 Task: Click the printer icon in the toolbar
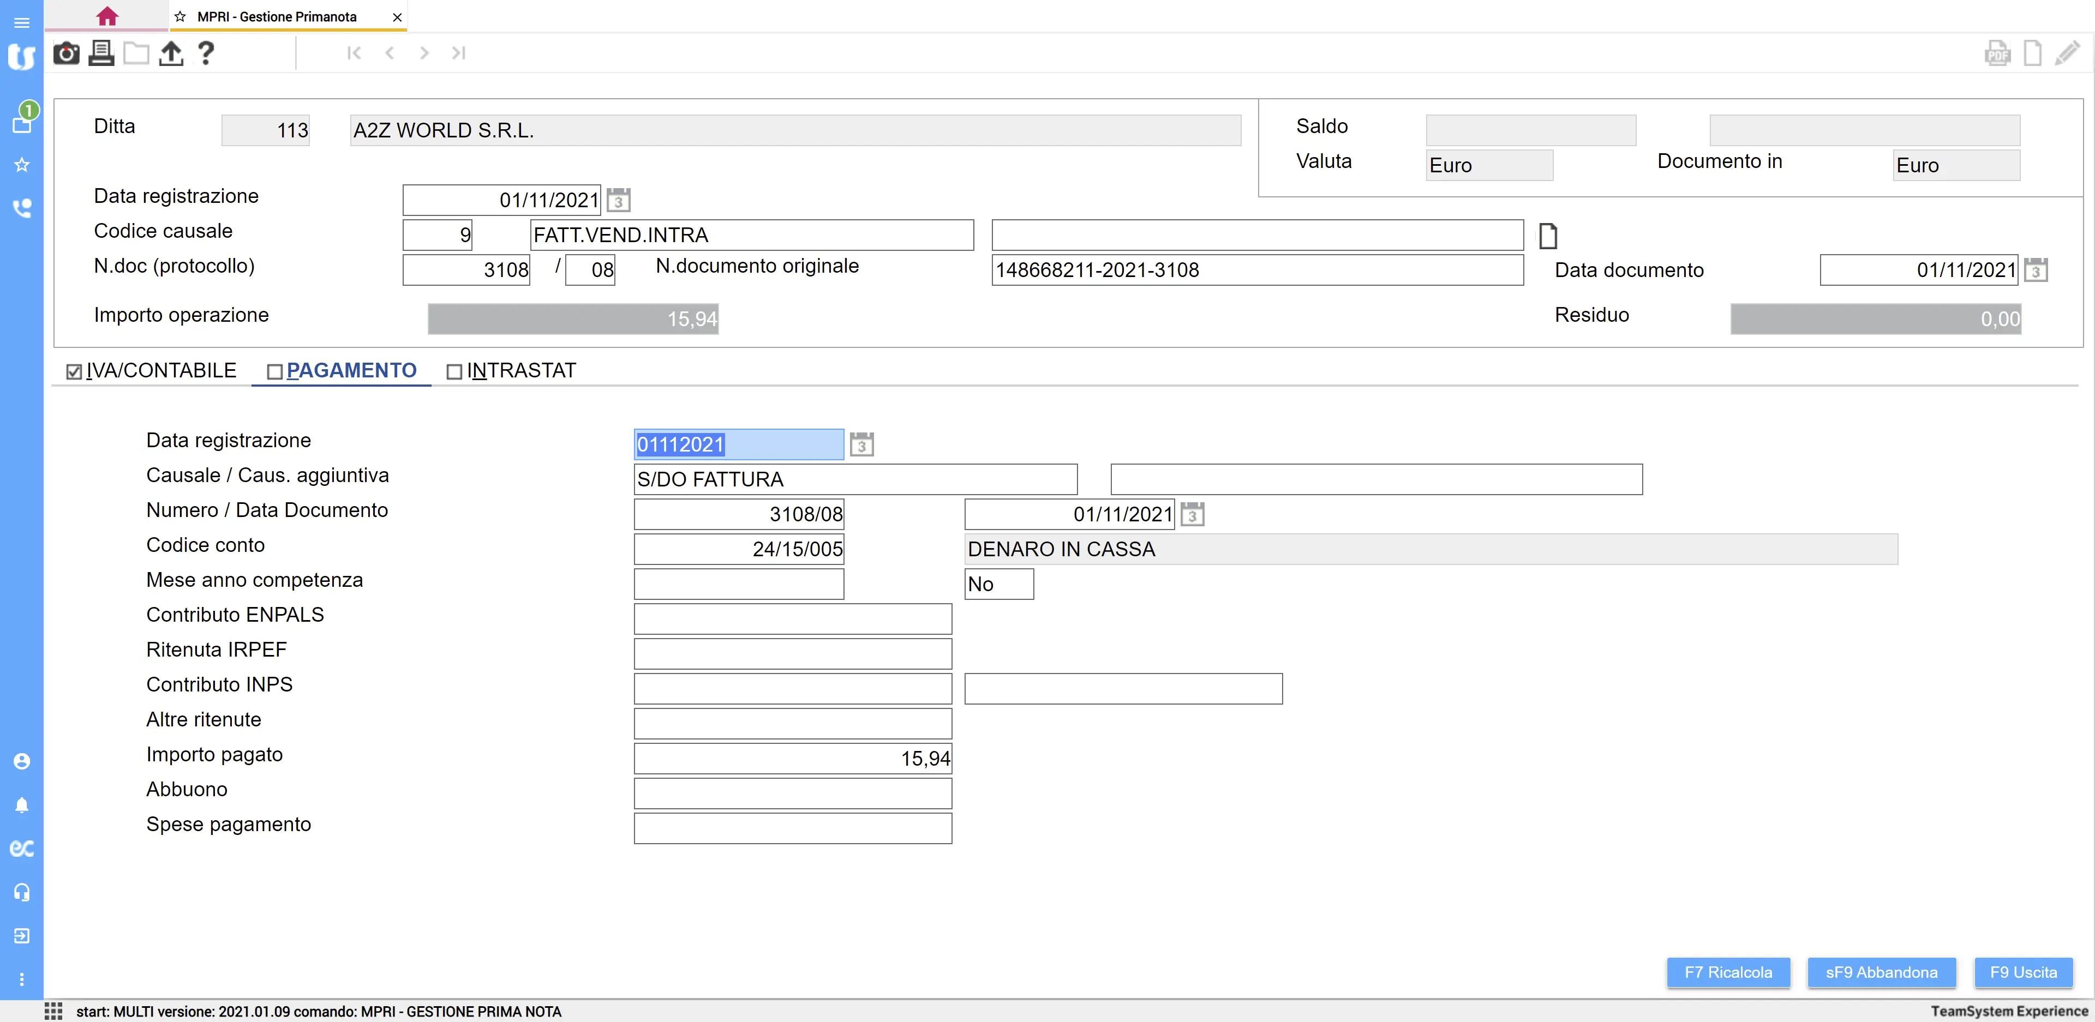[x=101, y=53]
